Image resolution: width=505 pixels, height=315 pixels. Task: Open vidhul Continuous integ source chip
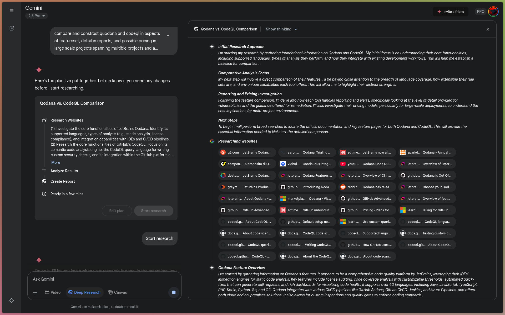307,164
